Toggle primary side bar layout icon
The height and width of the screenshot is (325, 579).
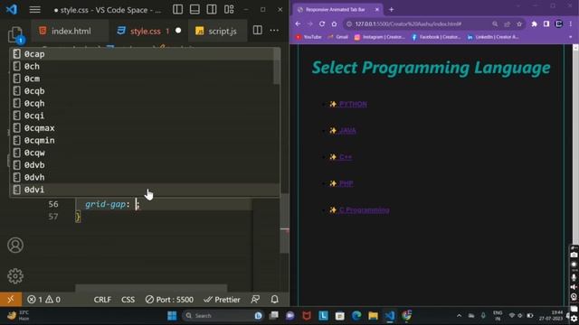(177, 10)
